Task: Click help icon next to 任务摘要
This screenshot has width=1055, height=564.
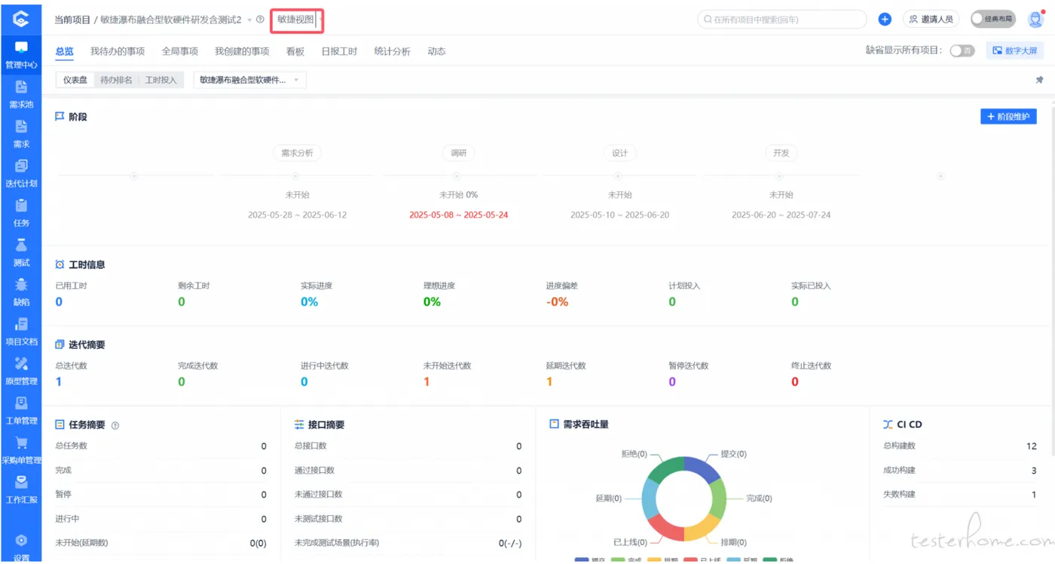Action: 115,425
